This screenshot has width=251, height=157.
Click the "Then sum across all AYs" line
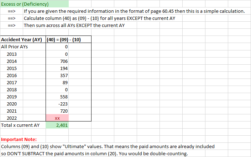click(x=74, y=25)
